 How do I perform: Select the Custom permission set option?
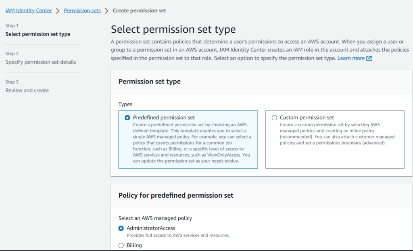pyautogui.click(x=274, y=117)
